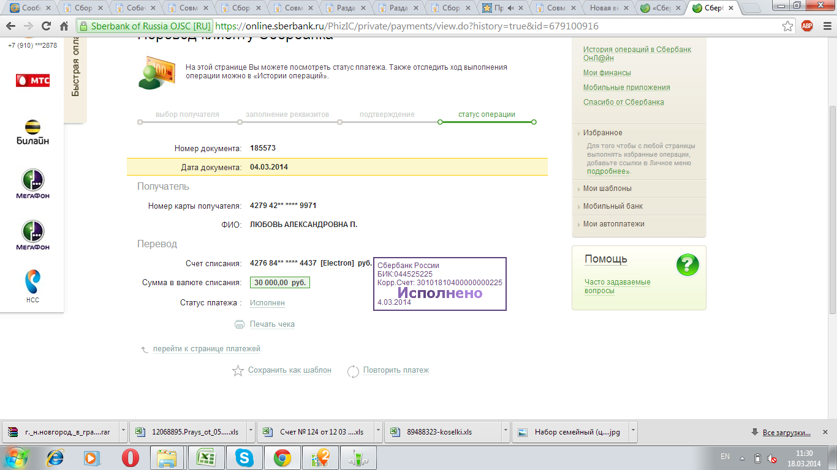Click the circular arrow icon beside Повторить платеж
This screenshot has width=837, height=470.
click(x=353, y=371)
